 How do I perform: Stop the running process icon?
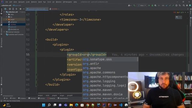tap(159, 5)
